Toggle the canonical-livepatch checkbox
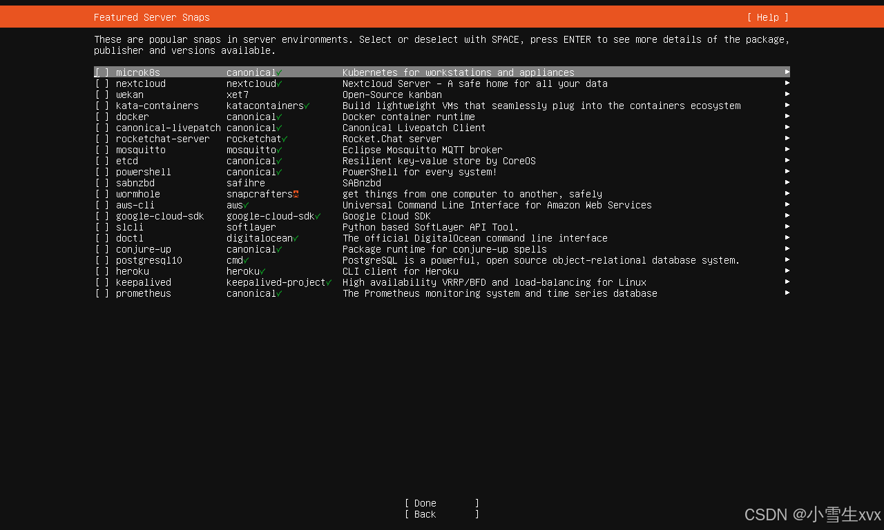The image size is (884, 530). pos(102,128)
